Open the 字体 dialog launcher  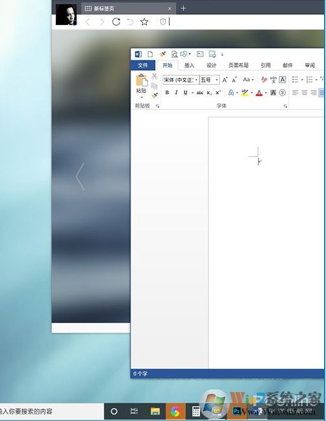tap(285, 106)
